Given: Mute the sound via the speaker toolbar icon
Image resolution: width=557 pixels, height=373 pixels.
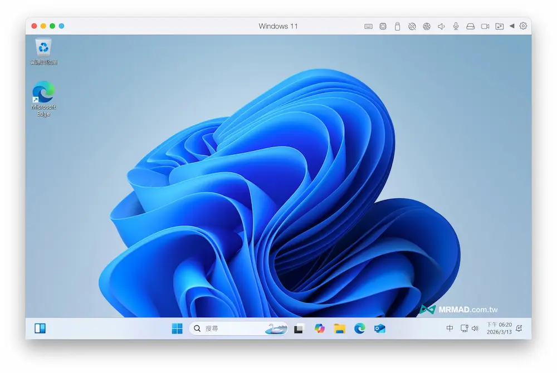Looking at the screenshot, I should click(x=441, y=26).
